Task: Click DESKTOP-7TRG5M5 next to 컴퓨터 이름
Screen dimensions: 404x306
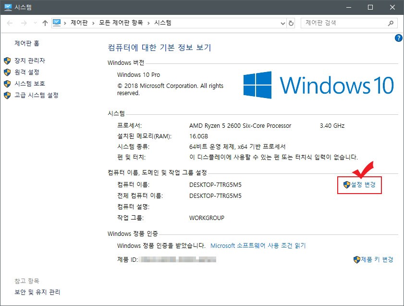Action: (x=215, y=184)
